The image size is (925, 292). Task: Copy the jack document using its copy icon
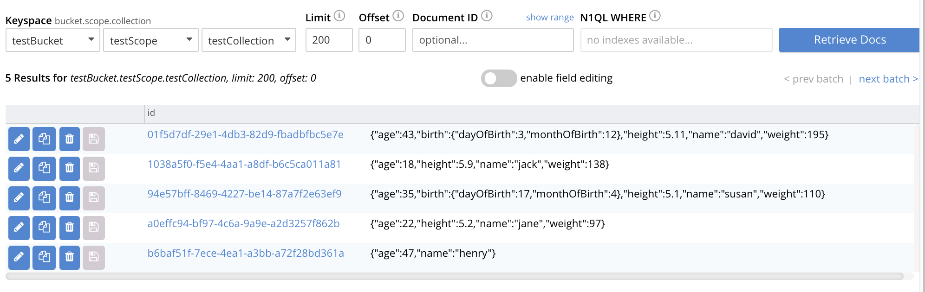click(44, 168)
